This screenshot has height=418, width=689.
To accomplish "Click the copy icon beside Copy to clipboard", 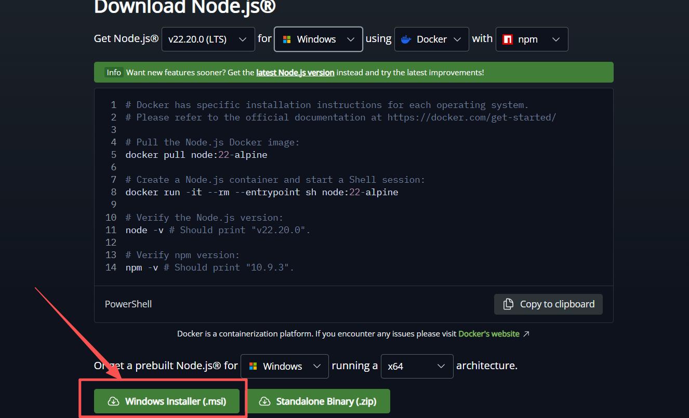I will pyautogui.click(x=508, y=304).
